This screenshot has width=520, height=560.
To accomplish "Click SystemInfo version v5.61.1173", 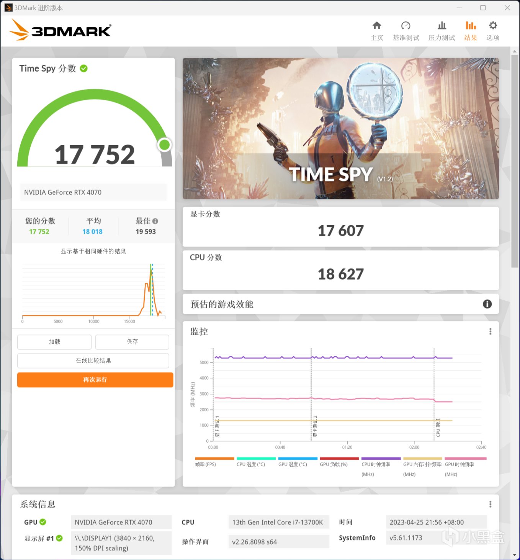I will (437, 538).
